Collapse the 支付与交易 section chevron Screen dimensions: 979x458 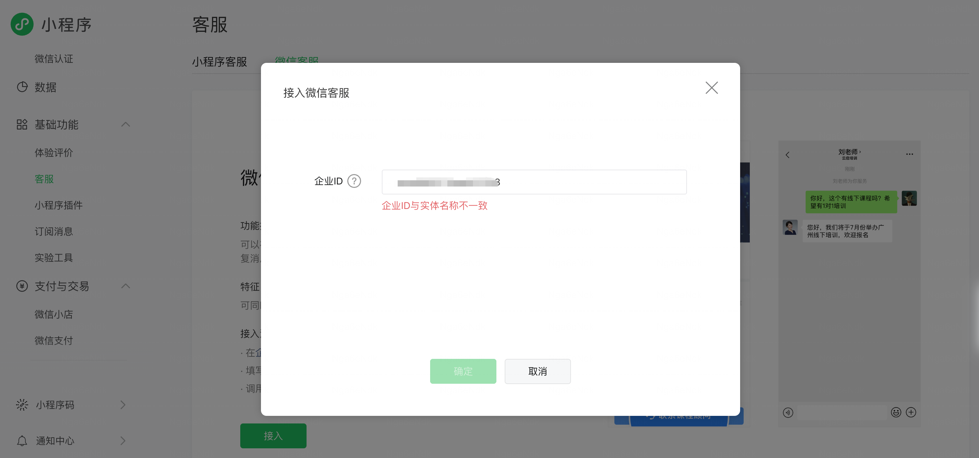pyautogui.click(x=125, y=286)
